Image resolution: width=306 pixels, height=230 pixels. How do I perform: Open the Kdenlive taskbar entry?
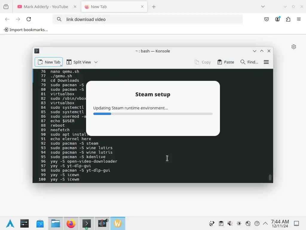click(x=102, y=223)
